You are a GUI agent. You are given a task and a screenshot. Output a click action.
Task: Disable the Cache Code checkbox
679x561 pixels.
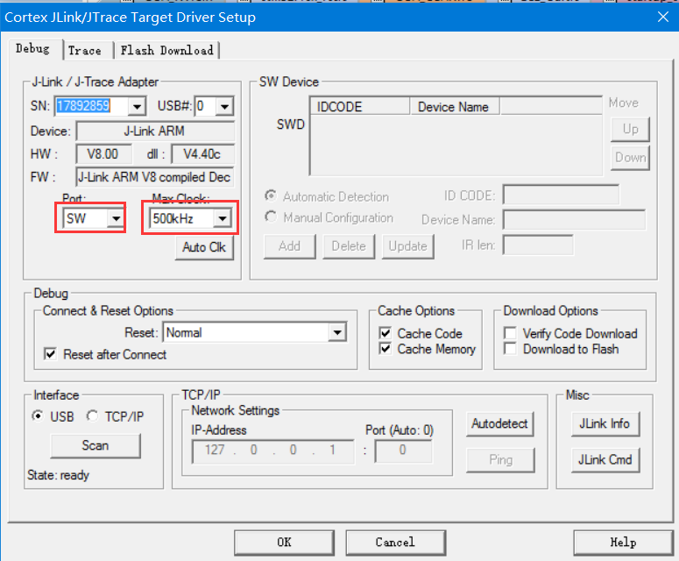pyautogui.click(x=385, y=333)
